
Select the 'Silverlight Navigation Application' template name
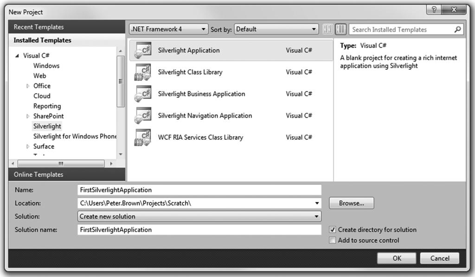[x=205, y=116]
